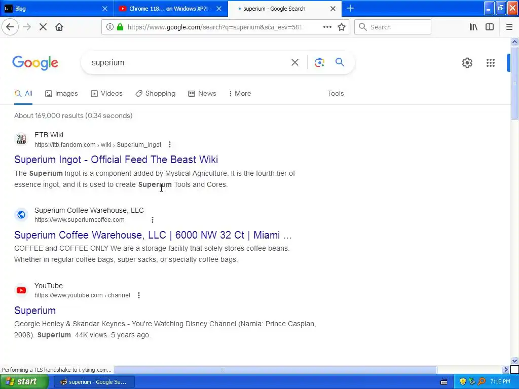Search by image with Google Lens
This screenshot has width=519, height=389.
(319, 62)
